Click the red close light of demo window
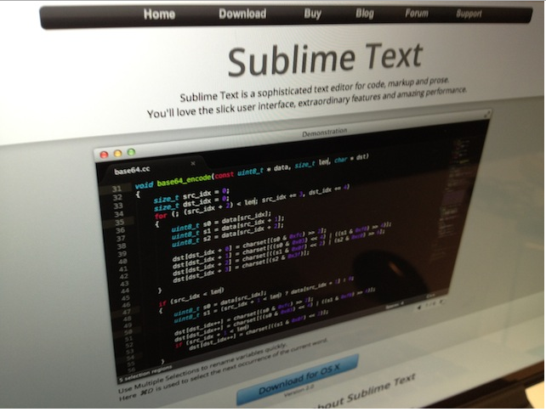Viewport: 546px width, 412px height. [104, 155]
